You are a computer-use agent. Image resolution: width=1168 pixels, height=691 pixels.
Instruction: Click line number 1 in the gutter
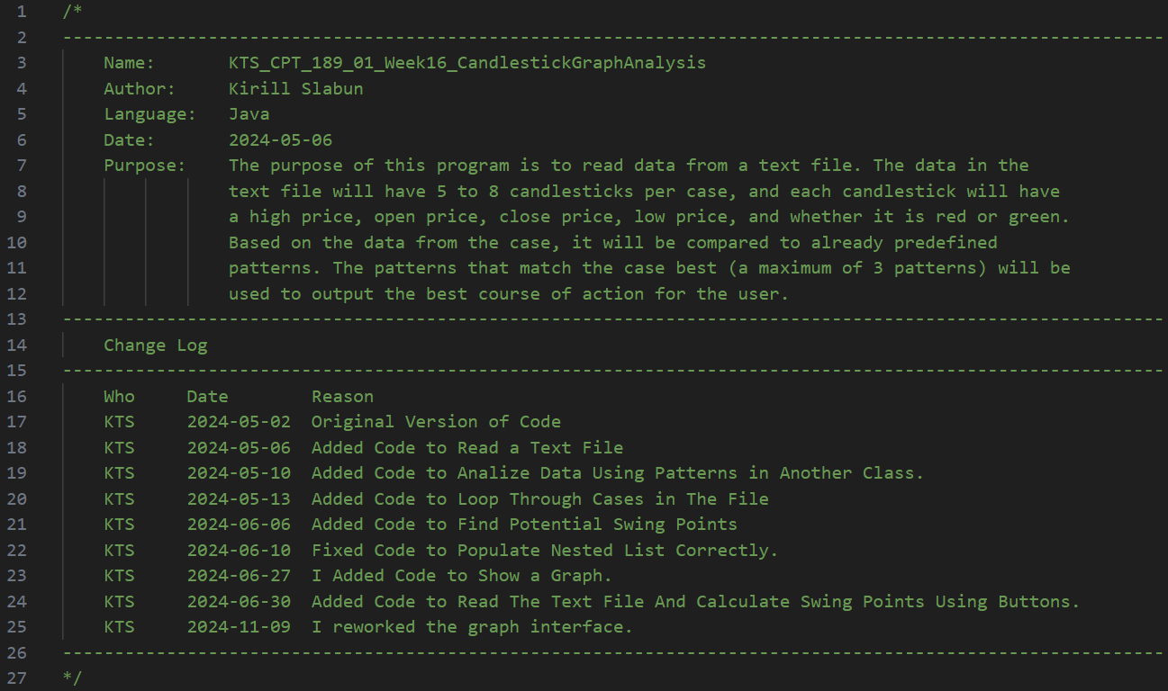point(21,13)
